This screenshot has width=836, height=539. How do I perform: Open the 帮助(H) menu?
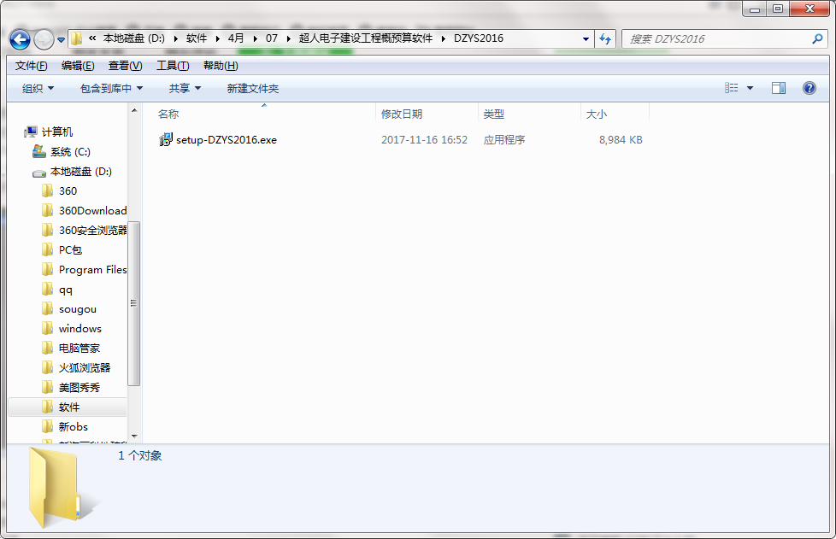221,66
